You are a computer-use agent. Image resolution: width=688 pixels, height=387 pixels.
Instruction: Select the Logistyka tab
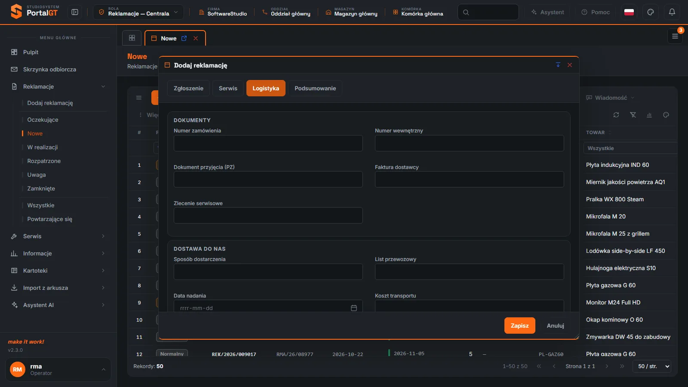[266, 88]
